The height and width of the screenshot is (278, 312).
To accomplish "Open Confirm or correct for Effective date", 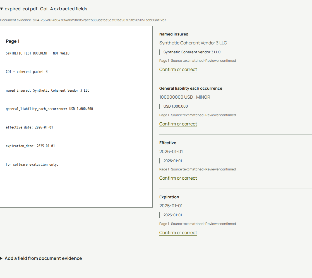I will [178, 178].
